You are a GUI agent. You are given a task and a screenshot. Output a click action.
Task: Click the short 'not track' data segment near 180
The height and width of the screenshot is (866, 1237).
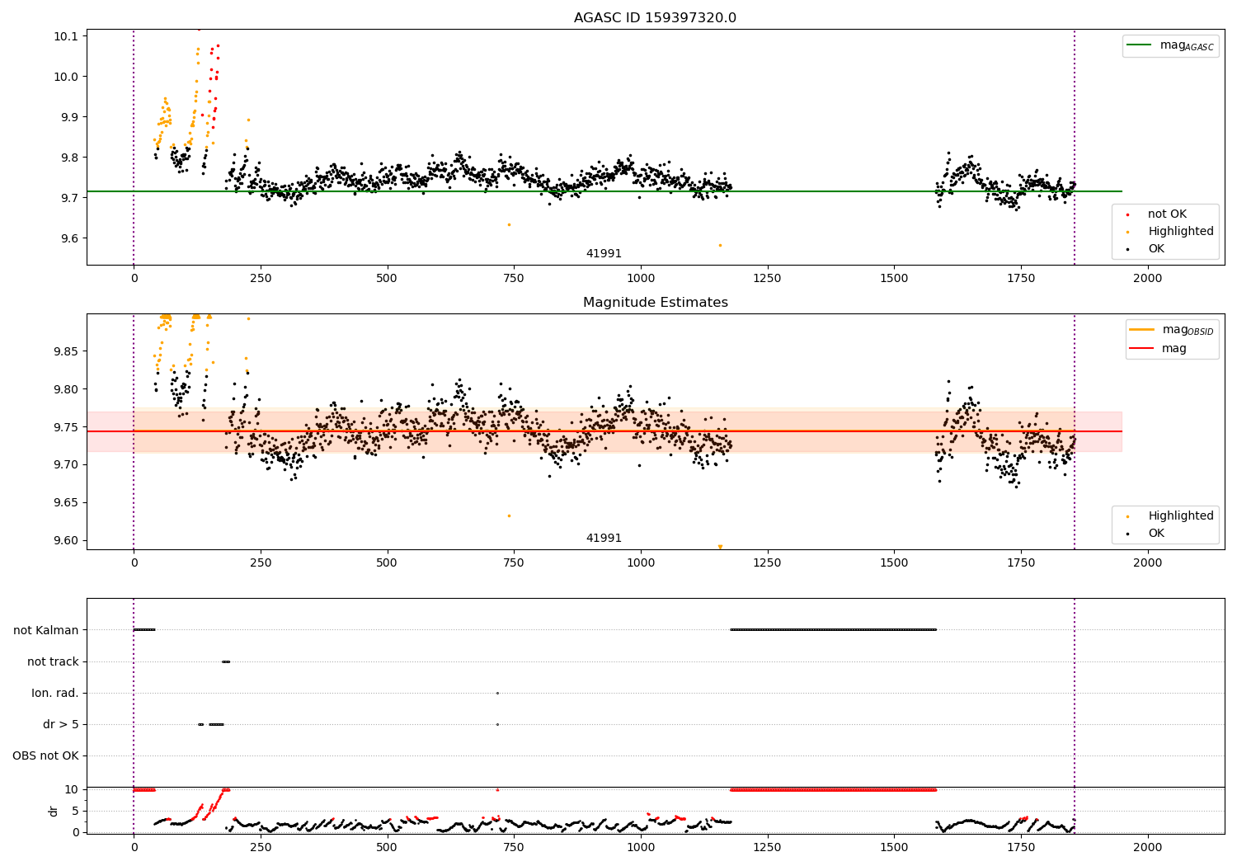tap(226, 661)
